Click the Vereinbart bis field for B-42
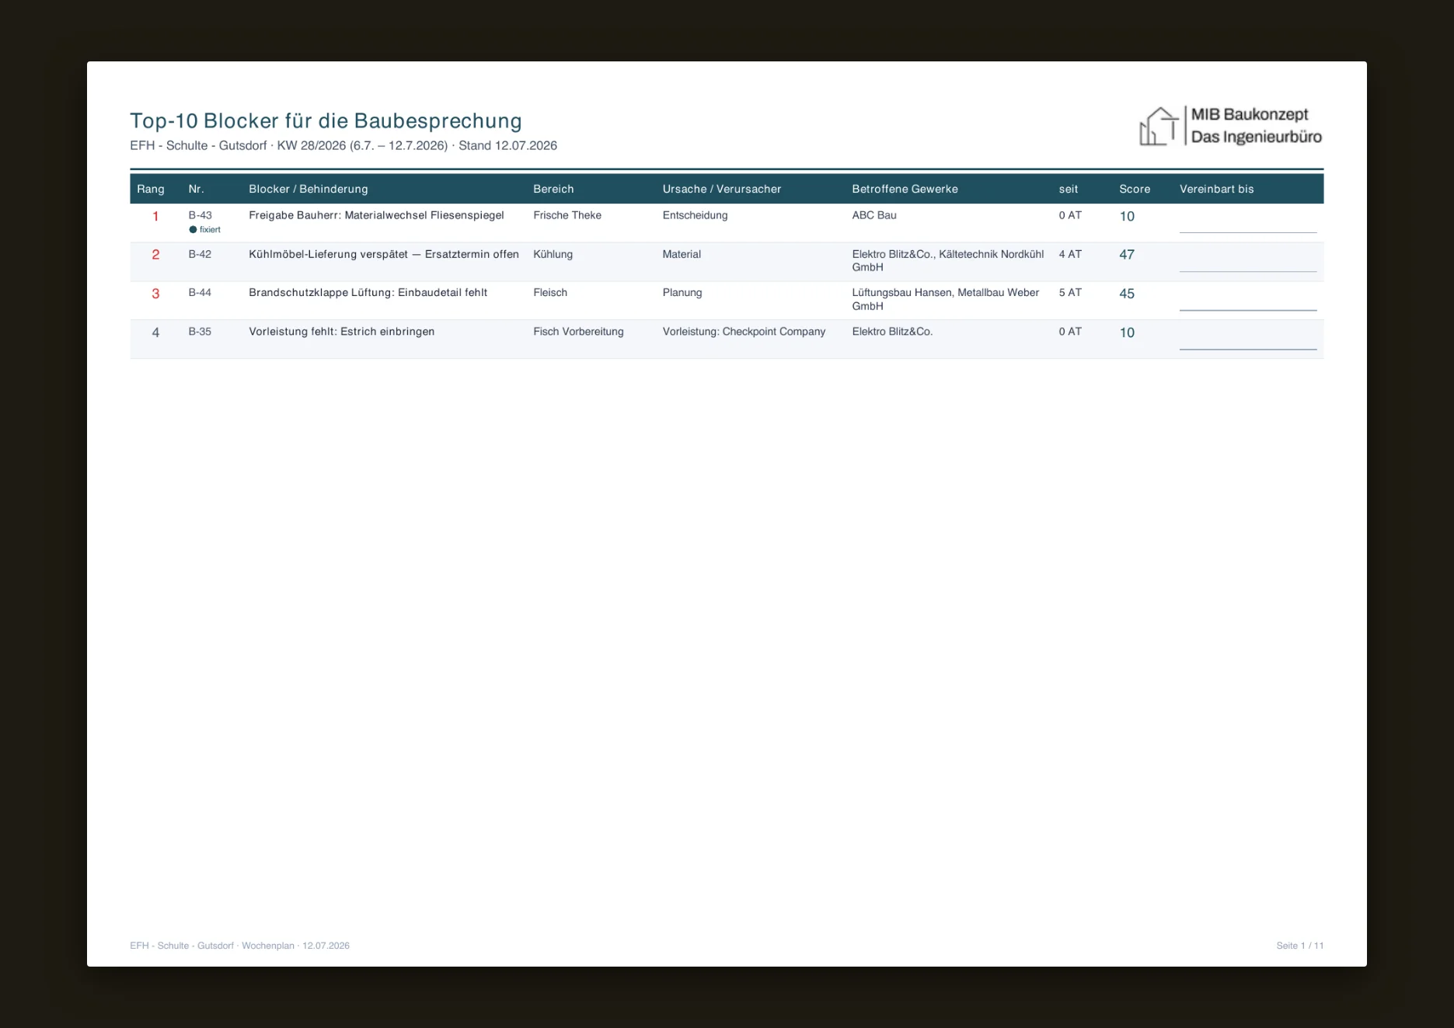The width and height of the screenshot is (1454, 1028). 1248,262
